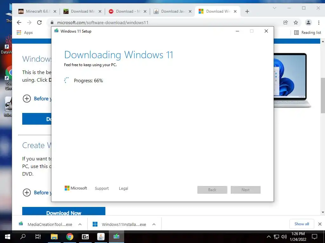Reload the current page

pos(39,22)
